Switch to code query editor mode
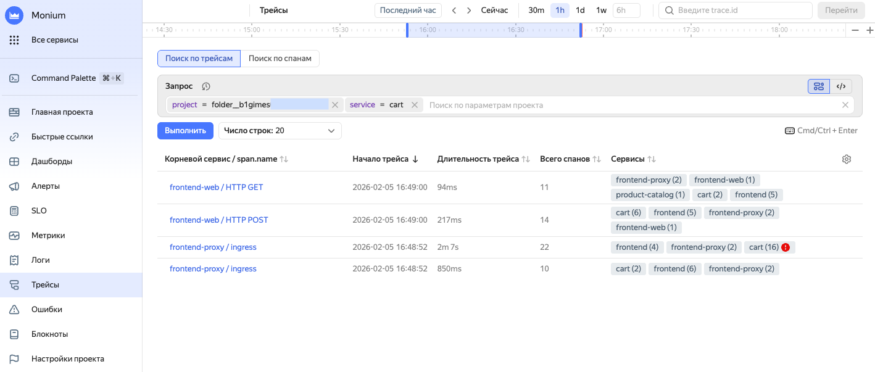The height and width of the screenshot is (372, 875). click(840, 86)
